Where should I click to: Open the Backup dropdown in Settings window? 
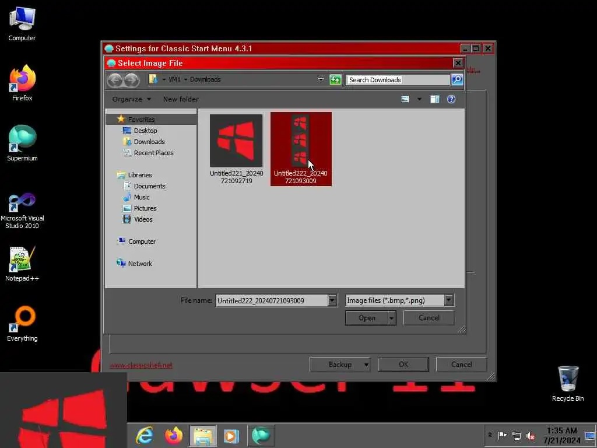click(x=366, y=365)
